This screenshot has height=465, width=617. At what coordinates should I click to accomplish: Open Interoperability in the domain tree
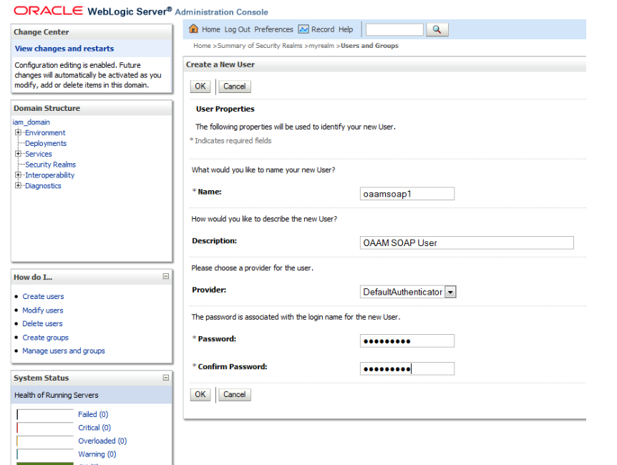click(x=49, y=175)
